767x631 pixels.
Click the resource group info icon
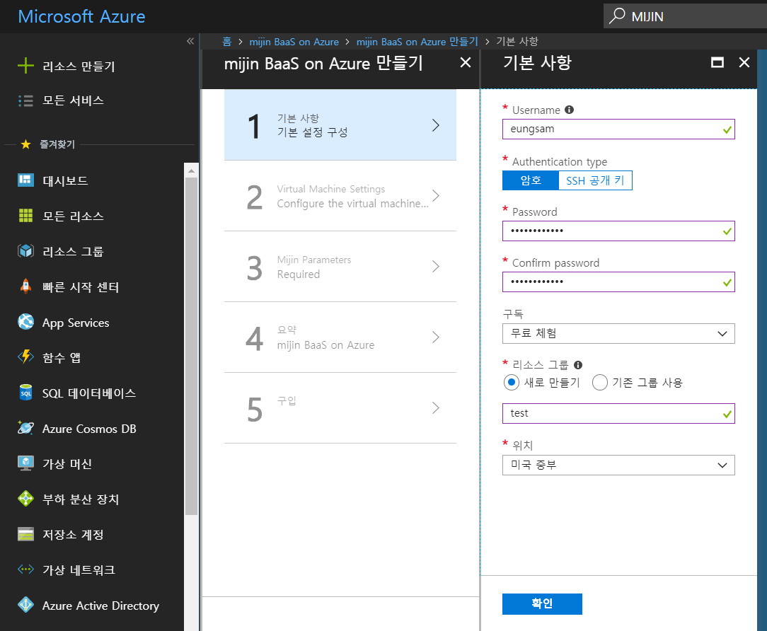click(577, 365)
